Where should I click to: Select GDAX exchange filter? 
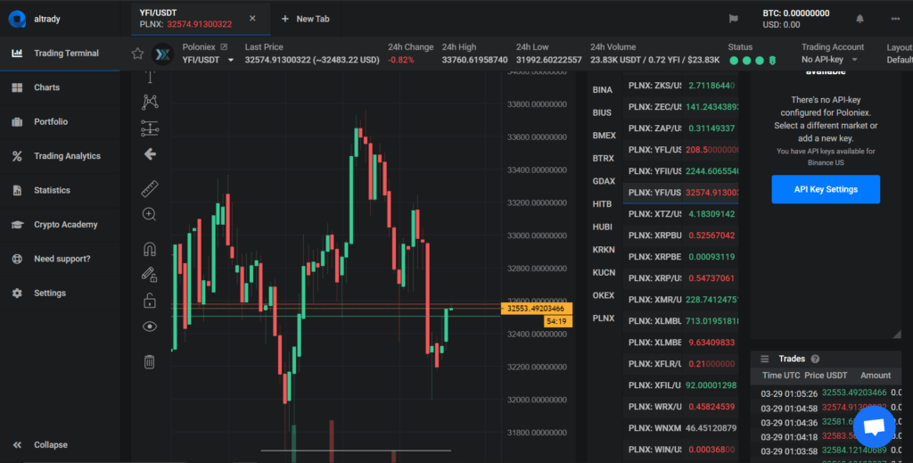pyautogui.click(x=604, y=181)
